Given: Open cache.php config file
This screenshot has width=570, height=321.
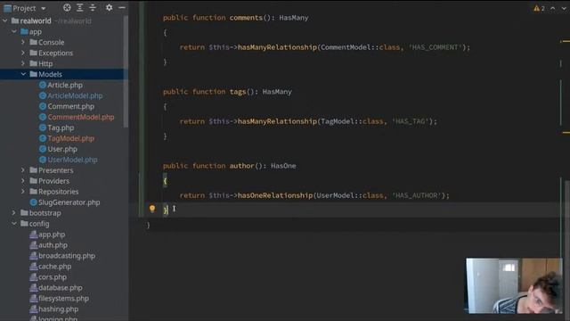Looking at the screenshot, I should (54, 267).
